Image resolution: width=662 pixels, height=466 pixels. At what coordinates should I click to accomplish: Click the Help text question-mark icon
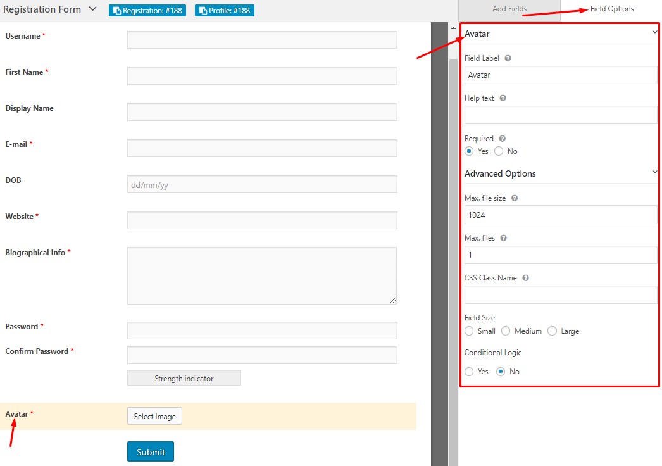[503, 98]
